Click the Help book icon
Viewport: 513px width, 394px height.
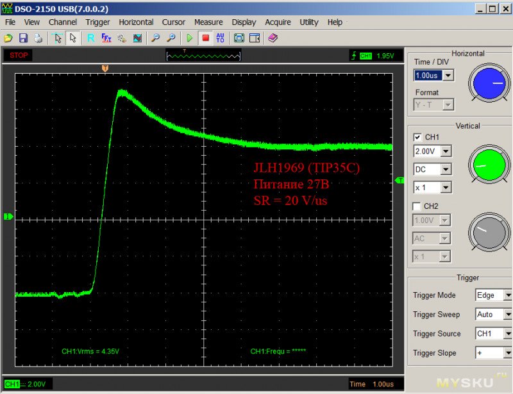pyautogui.click(x=273, y=38)
